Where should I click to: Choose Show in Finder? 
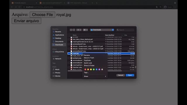coord(89,66)
